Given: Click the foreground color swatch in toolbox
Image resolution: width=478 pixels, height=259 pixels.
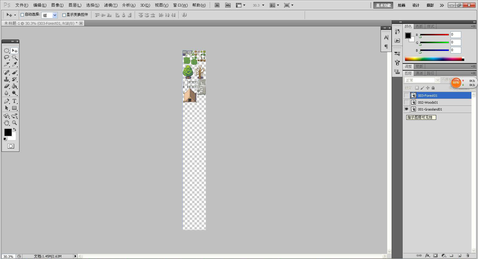Looking at the screenshot, I should coord(8,132).
